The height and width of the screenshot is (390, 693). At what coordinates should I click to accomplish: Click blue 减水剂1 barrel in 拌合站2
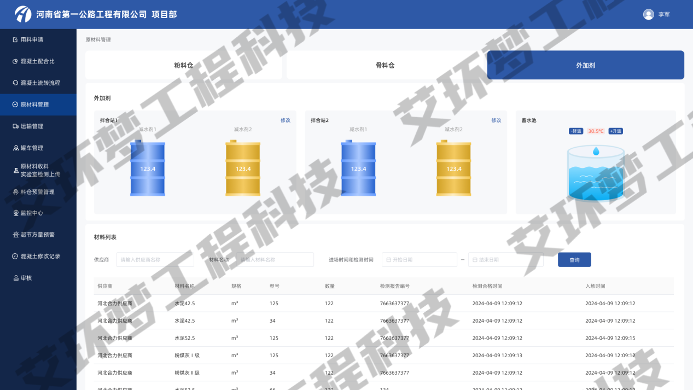click(358, 168)
